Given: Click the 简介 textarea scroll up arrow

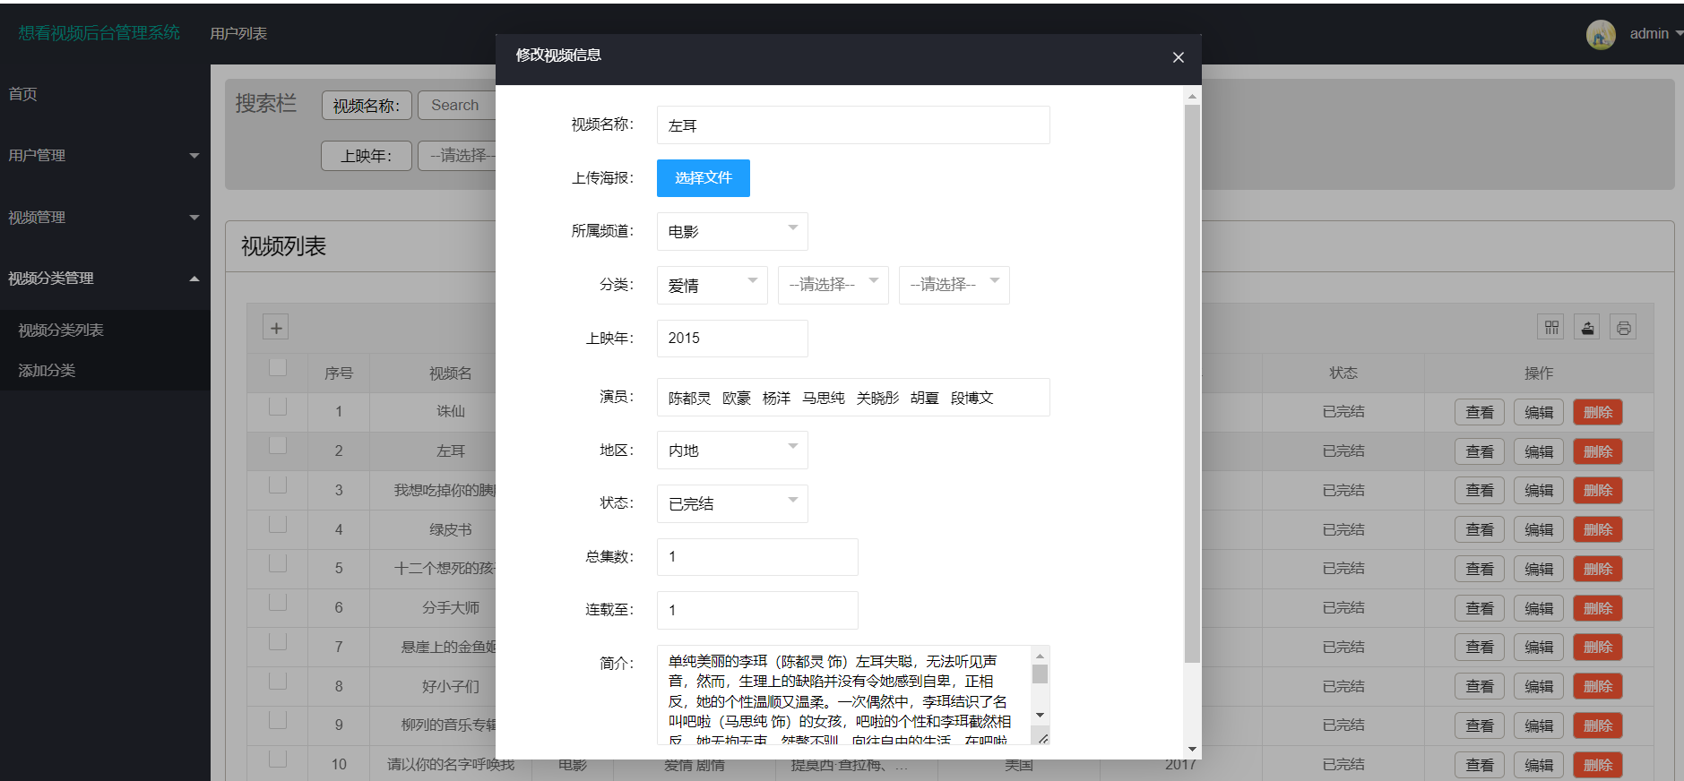Looking at the screenshot, I should pos(1040,657).
